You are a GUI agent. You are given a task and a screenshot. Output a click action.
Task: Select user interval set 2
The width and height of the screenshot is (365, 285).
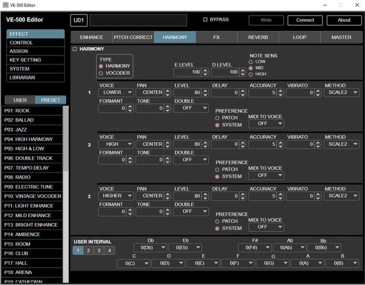89,251
